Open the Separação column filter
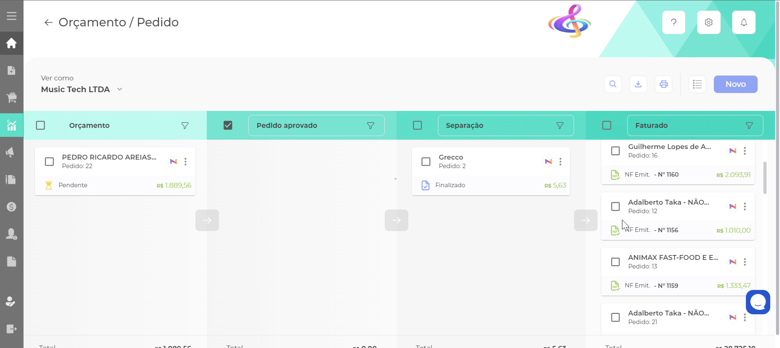This screenshot has height=348, width=780. pos(560,125)
